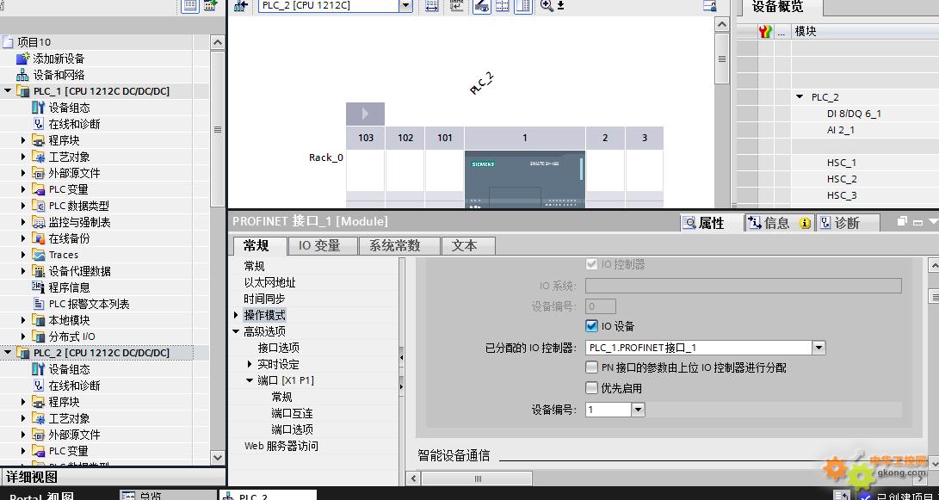Viewport: 939px width, 500px height.
Task: Click the 设备代理数据 icon in project tree
Action: point(39,271)
